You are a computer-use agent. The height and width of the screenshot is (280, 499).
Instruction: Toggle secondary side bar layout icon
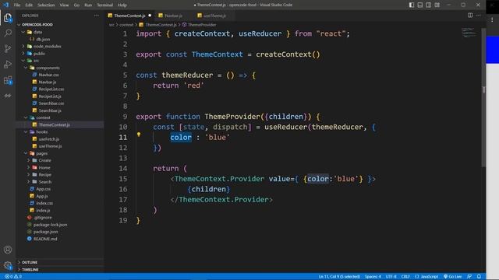[x=429, y=5]
